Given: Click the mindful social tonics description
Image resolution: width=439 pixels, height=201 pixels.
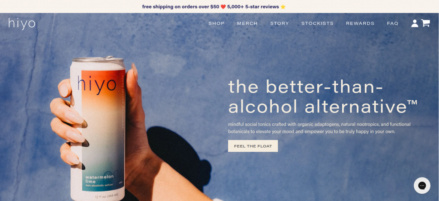Looking at the screenshot, I should pos(319,128).
